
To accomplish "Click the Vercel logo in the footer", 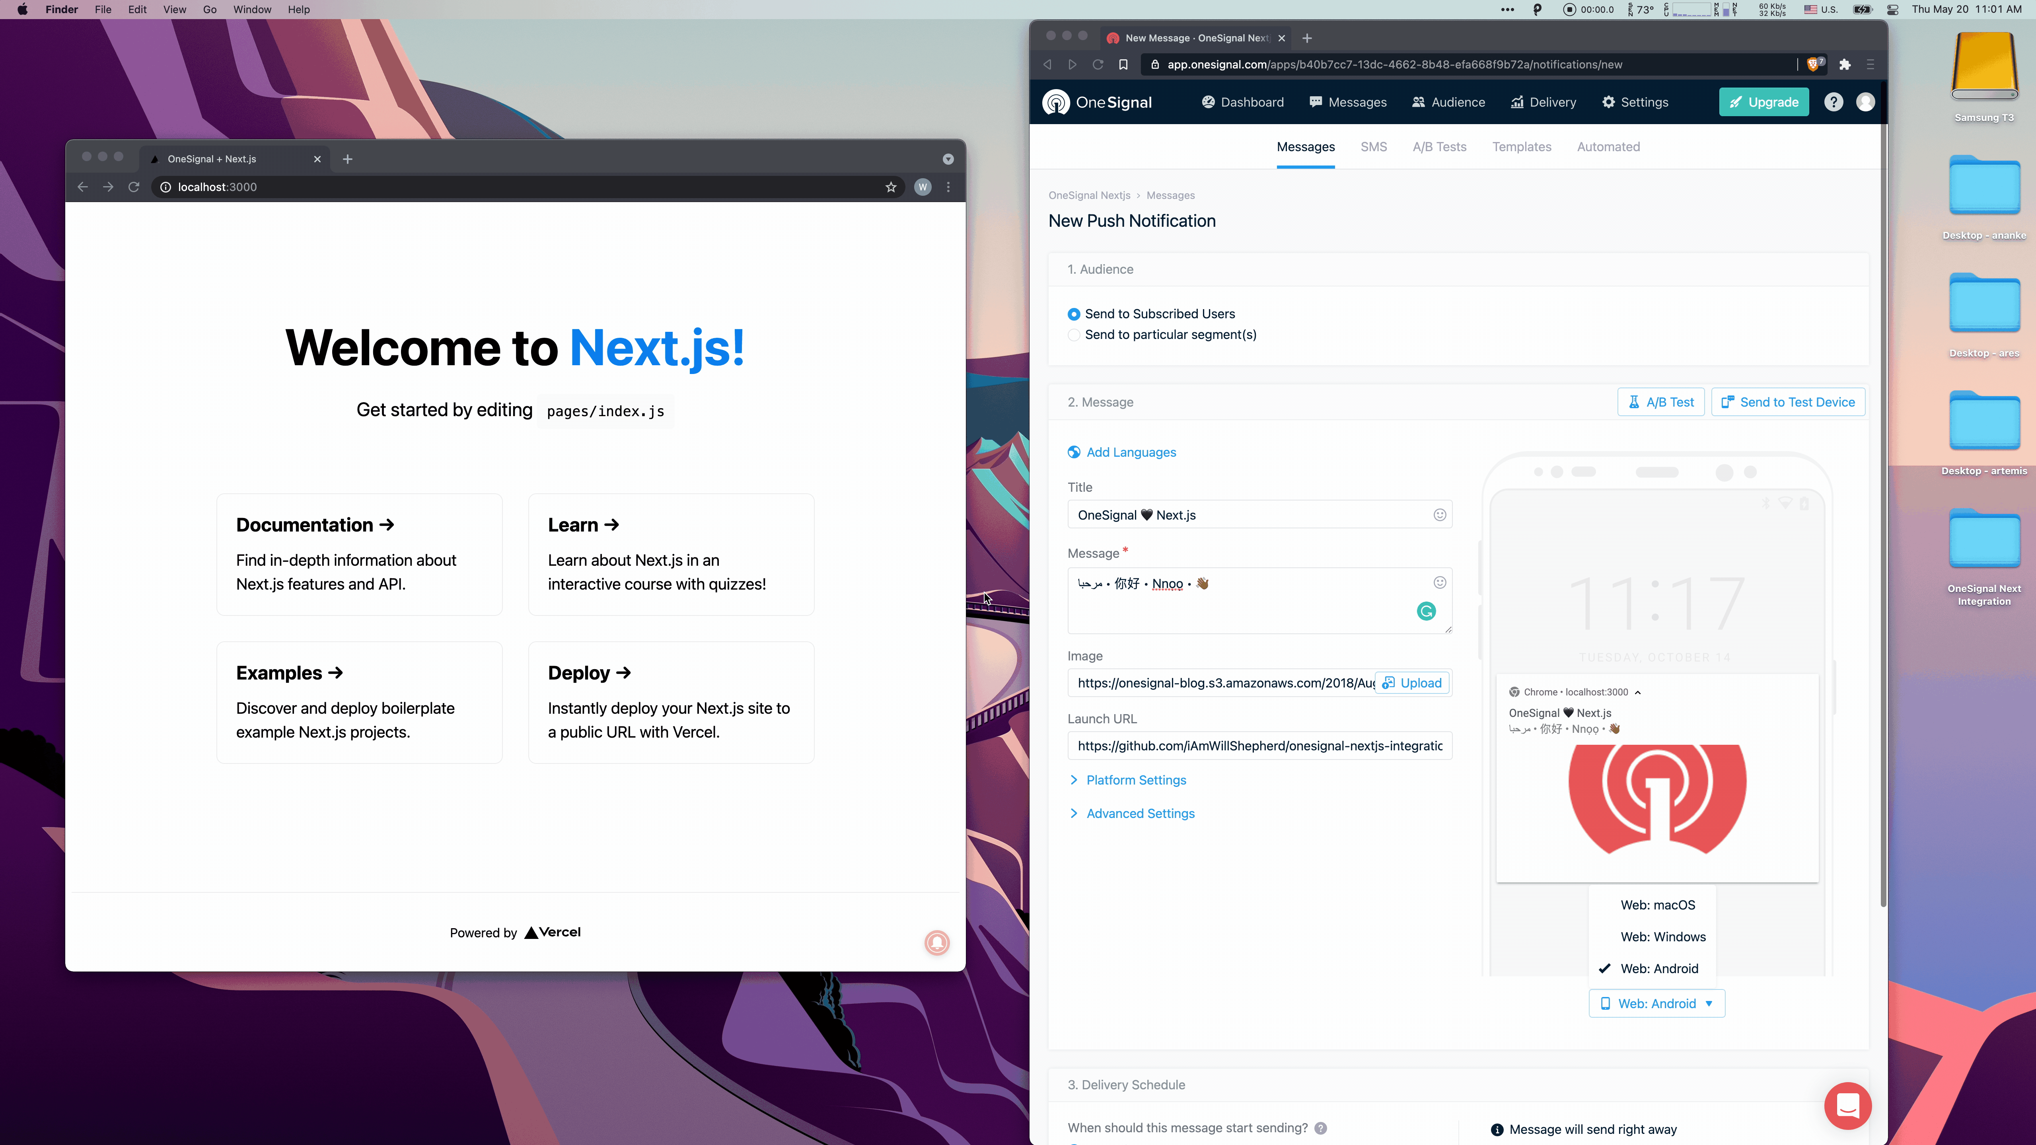I will pos(553,933).
